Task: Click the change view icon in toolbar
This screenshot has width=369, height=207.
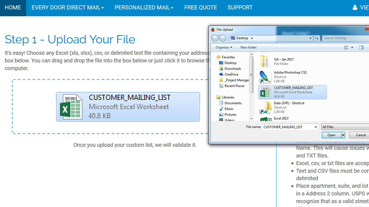Action: tap(347, 47)
